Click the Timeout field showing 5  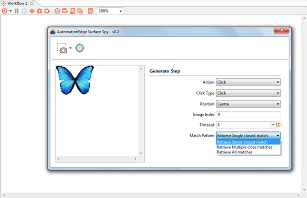point(243,125)
